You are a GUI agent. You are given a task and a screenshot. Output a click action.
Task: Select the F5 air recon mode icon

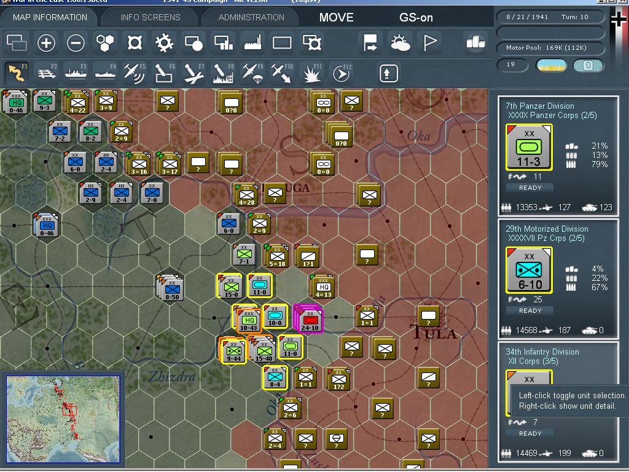(x=135, y=73)
